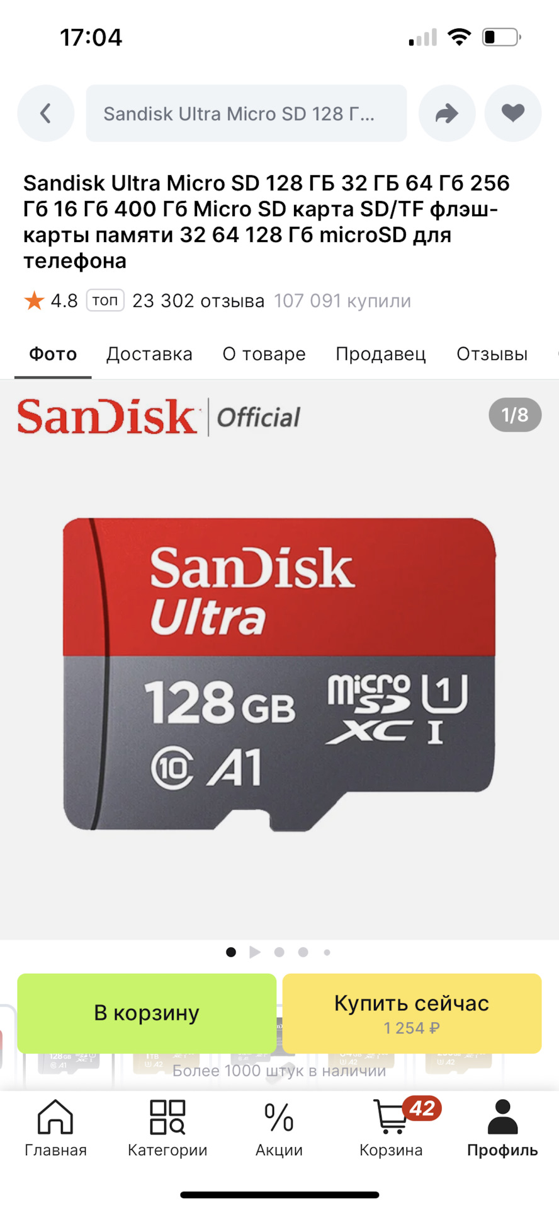Open Главная home icon
Image resolution: width=559 pixels, height=1210 pixels.
[x=55, y=1128]
